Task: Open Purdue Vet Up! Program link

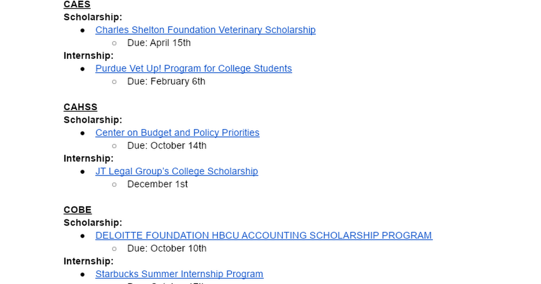Action: 193,69
